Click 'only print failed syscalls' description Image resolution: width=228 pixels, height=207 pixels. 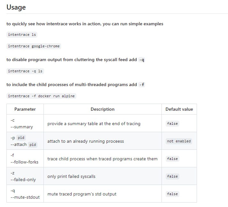(71, 176)
